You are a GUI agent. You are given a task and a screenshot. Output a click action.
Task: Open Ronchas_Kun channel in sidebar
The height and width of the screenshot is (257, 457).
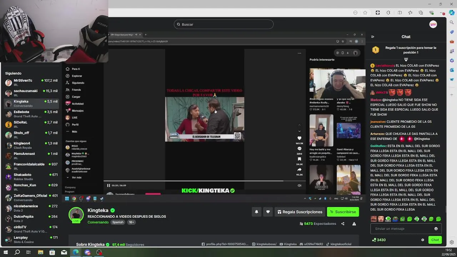point(31,187)
